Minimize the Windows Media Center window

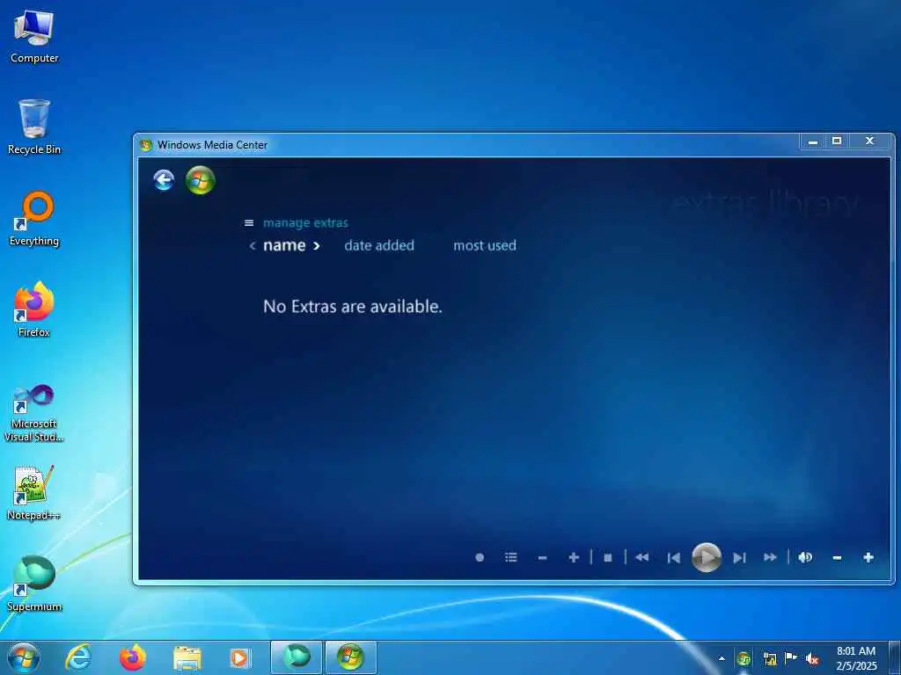point(812,142)
